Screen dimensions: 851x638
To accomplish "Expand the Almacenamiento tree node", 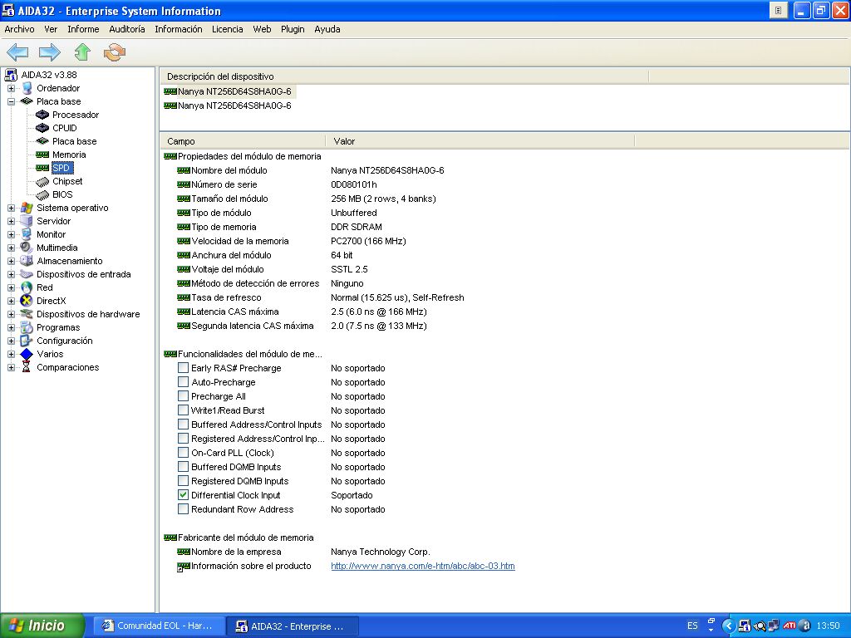I will 11,261.
